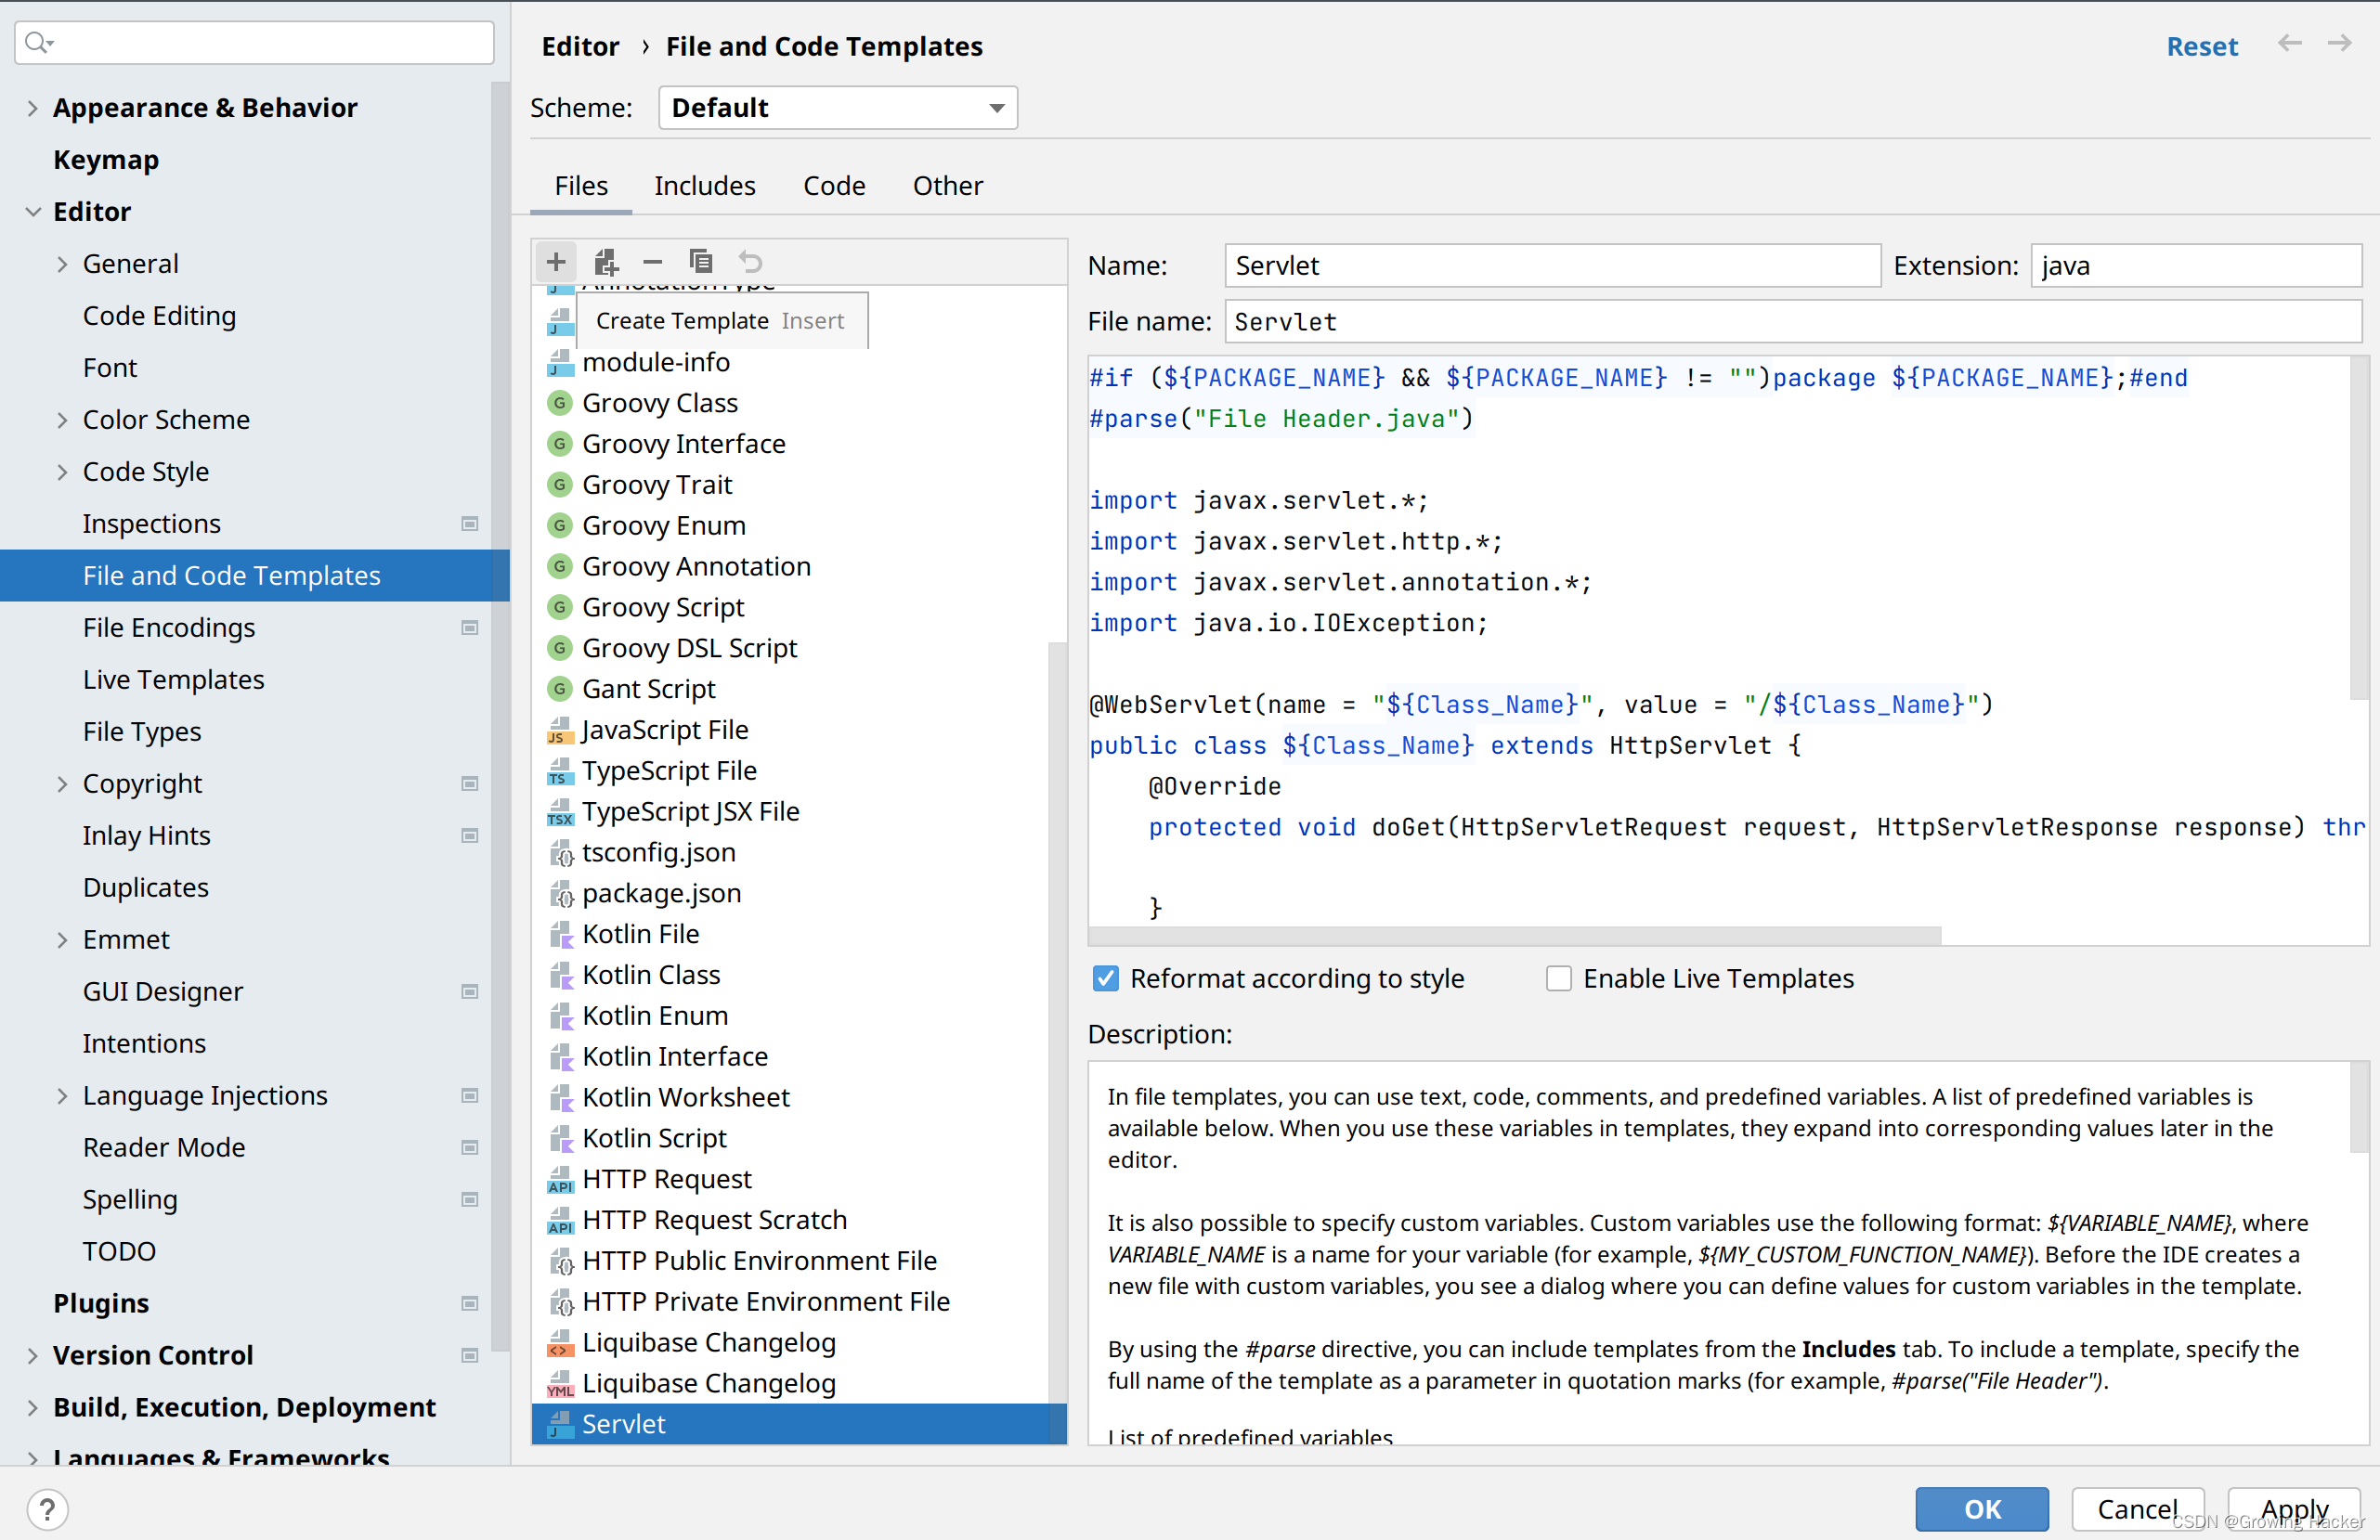Collapse the Editor section

32,212
